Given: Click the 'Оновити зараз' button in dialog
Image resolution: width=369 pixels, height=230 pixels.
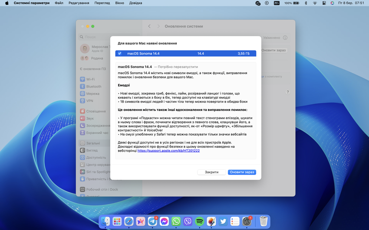Looking at the screenshot, I should (x=242, y=172).
